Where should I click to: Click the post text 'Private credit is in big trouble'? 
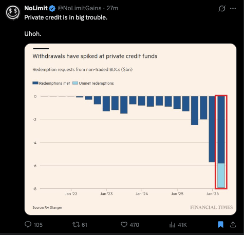point(66,17)
